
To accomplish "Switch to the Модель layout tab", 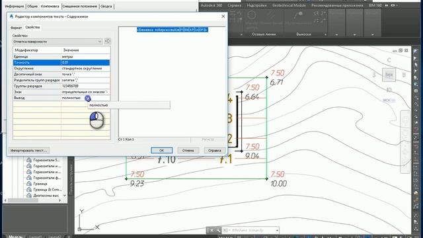I will (x=15, y=237).
